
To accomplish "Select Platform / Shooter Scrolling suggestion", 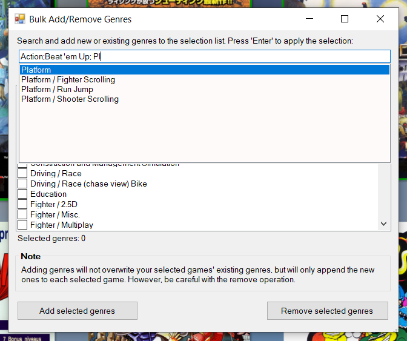I will (x=205, y=99).
